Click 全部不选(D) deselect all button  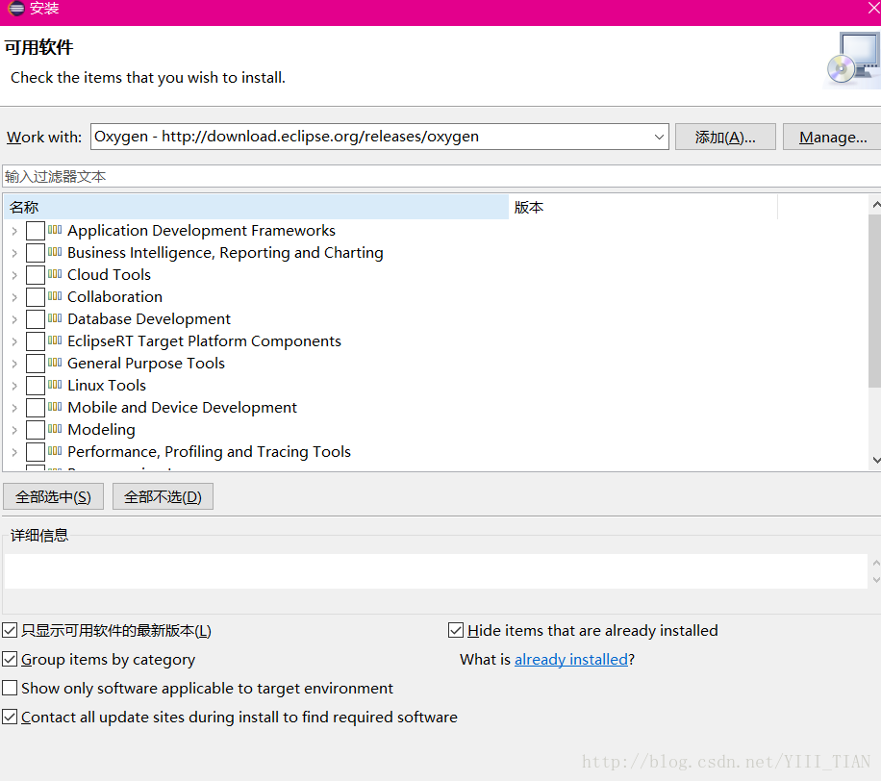pos(163,496)
